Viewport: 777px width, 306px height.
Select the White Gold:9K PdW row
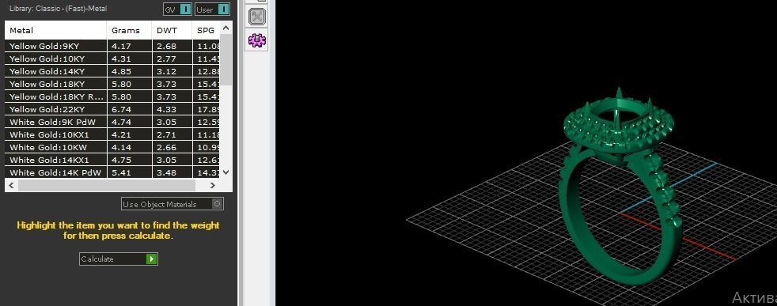[x=112, y=122]
